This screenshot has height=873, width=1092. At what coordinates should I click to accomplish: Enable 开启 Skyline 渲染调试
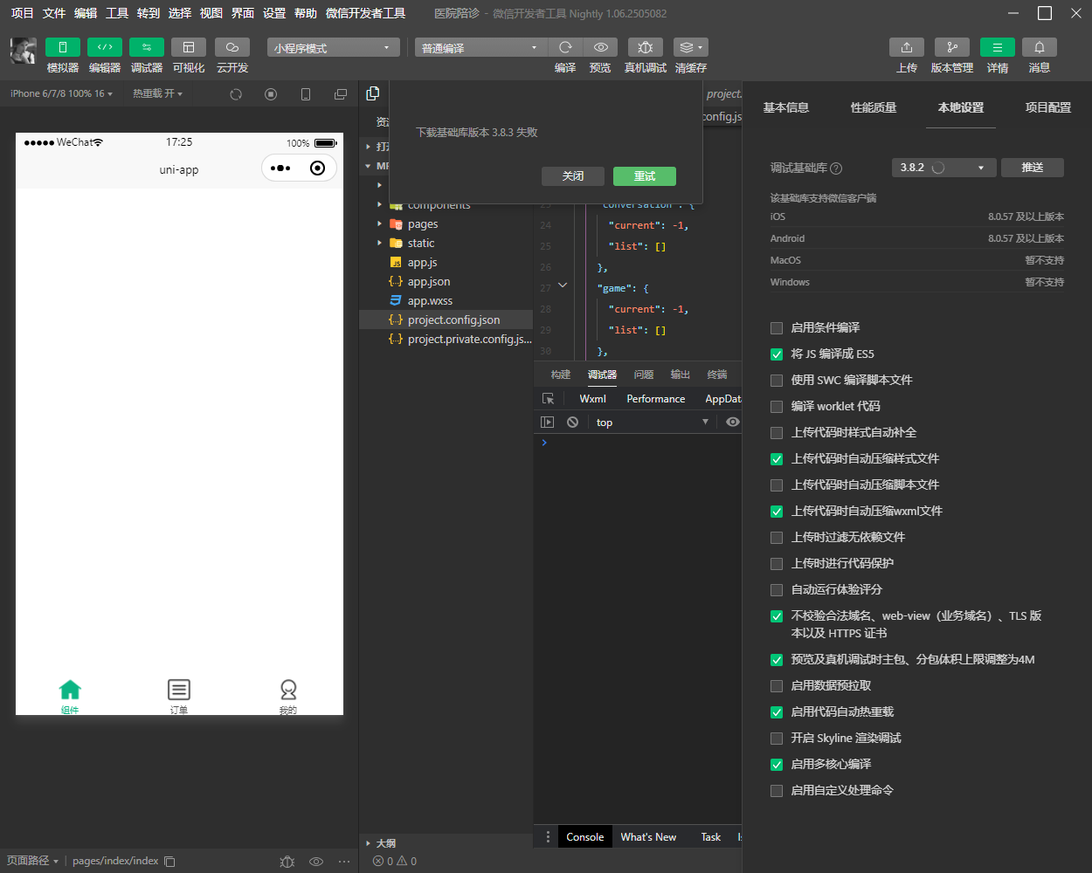[x=777, y=739]
